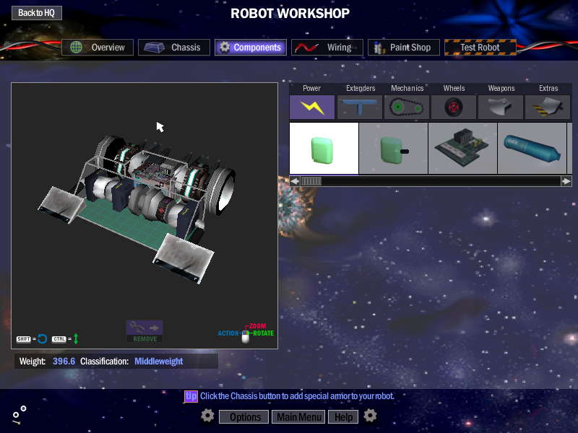Viewport: 578px width, 433px height.
Task: Open the Help screen
Action: [x=343, y=417]
